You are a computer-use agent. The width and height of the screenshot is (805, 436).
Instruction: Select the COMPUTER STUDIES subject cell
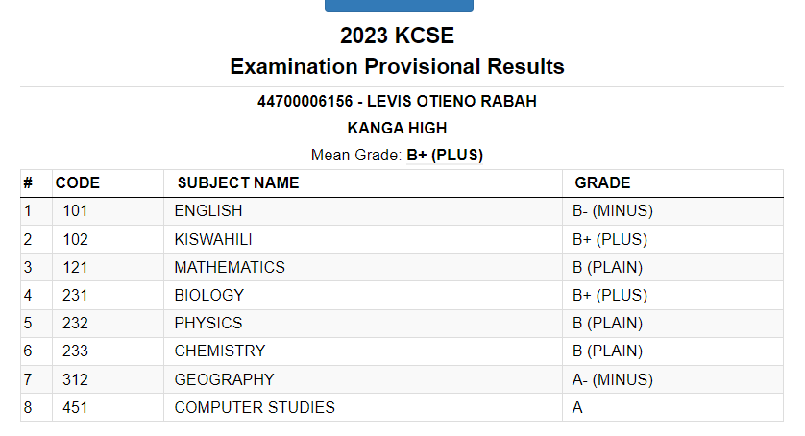255,407
